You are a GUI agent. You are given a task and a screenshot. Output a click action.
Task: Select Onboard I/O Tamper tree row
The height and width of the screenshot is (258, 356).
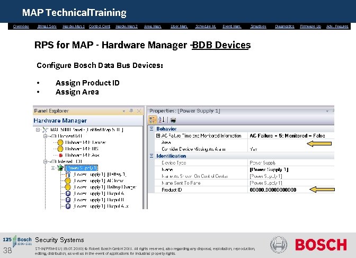pyautogui.click(x=86, y=142)
